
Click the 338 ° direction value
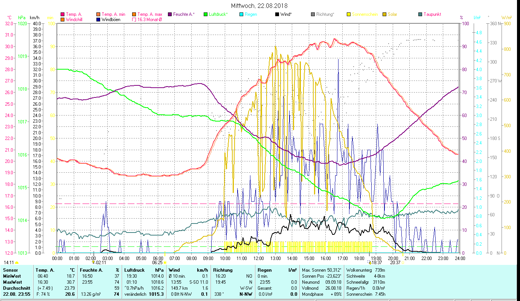(218, 294)
